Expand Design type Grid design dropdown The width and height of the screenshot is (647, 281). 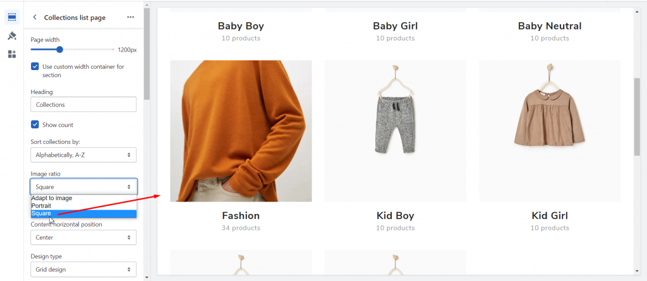[x=83, y=270]
